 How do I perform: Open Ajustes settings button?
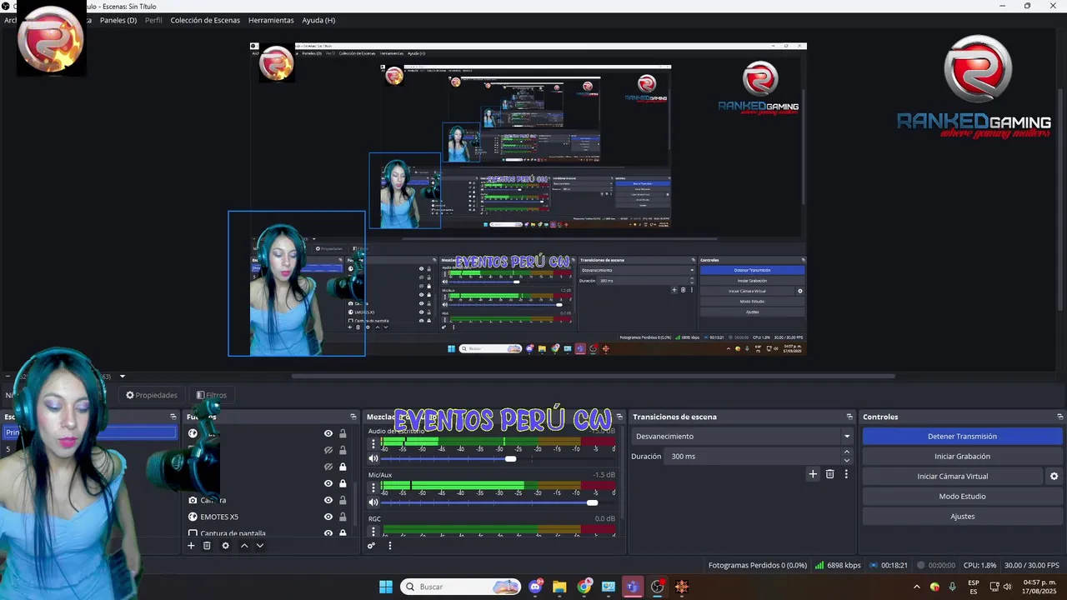pos(962,517)
